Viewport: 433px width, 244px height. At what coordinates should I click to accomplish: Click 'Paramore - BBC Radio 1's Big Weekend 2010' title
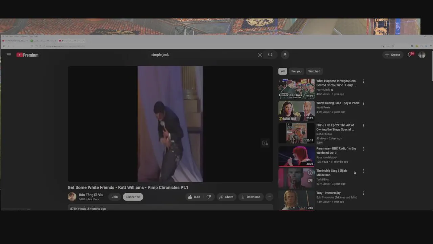(x=336, y=150)
